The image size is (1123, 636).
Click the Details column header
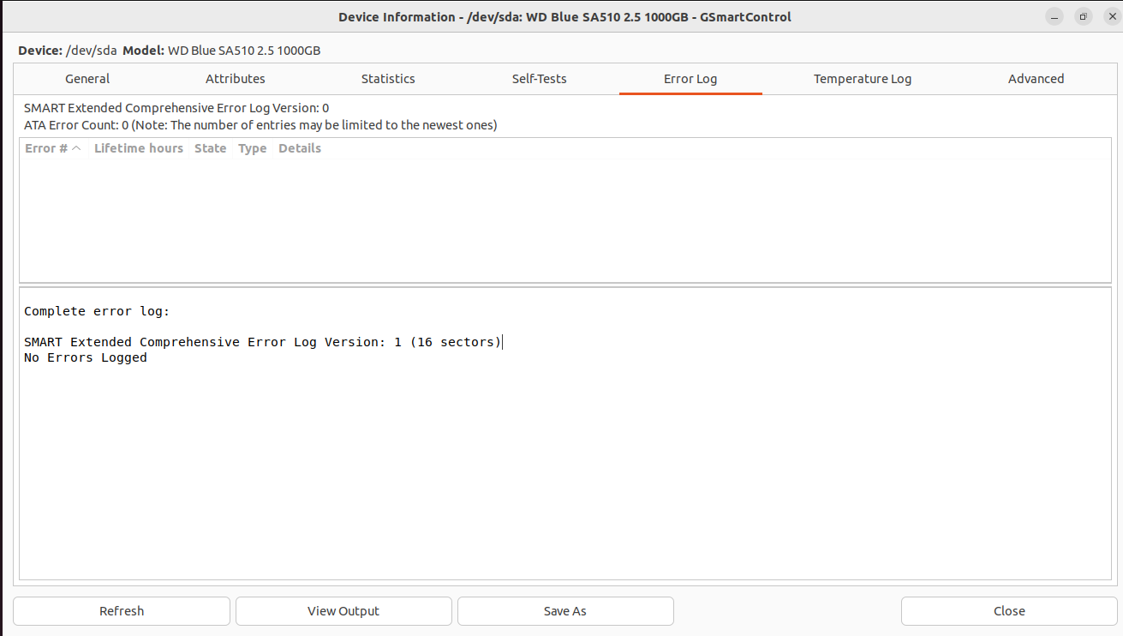[x=300, y=148]
